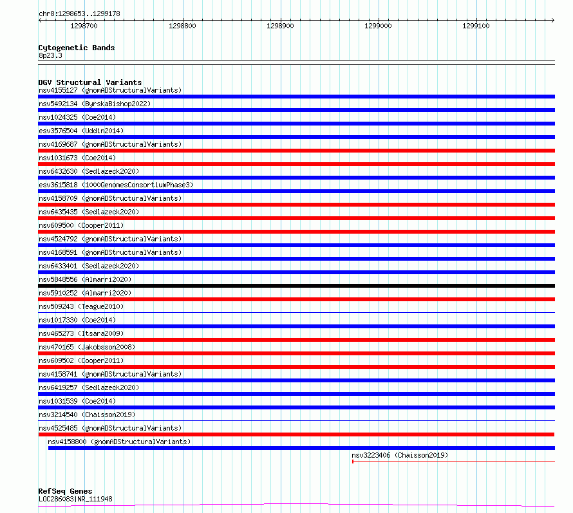Click the cytogenetic band 8p23.3 bar
The height and width of the screenshot is (513, 573).
(296, 62)
